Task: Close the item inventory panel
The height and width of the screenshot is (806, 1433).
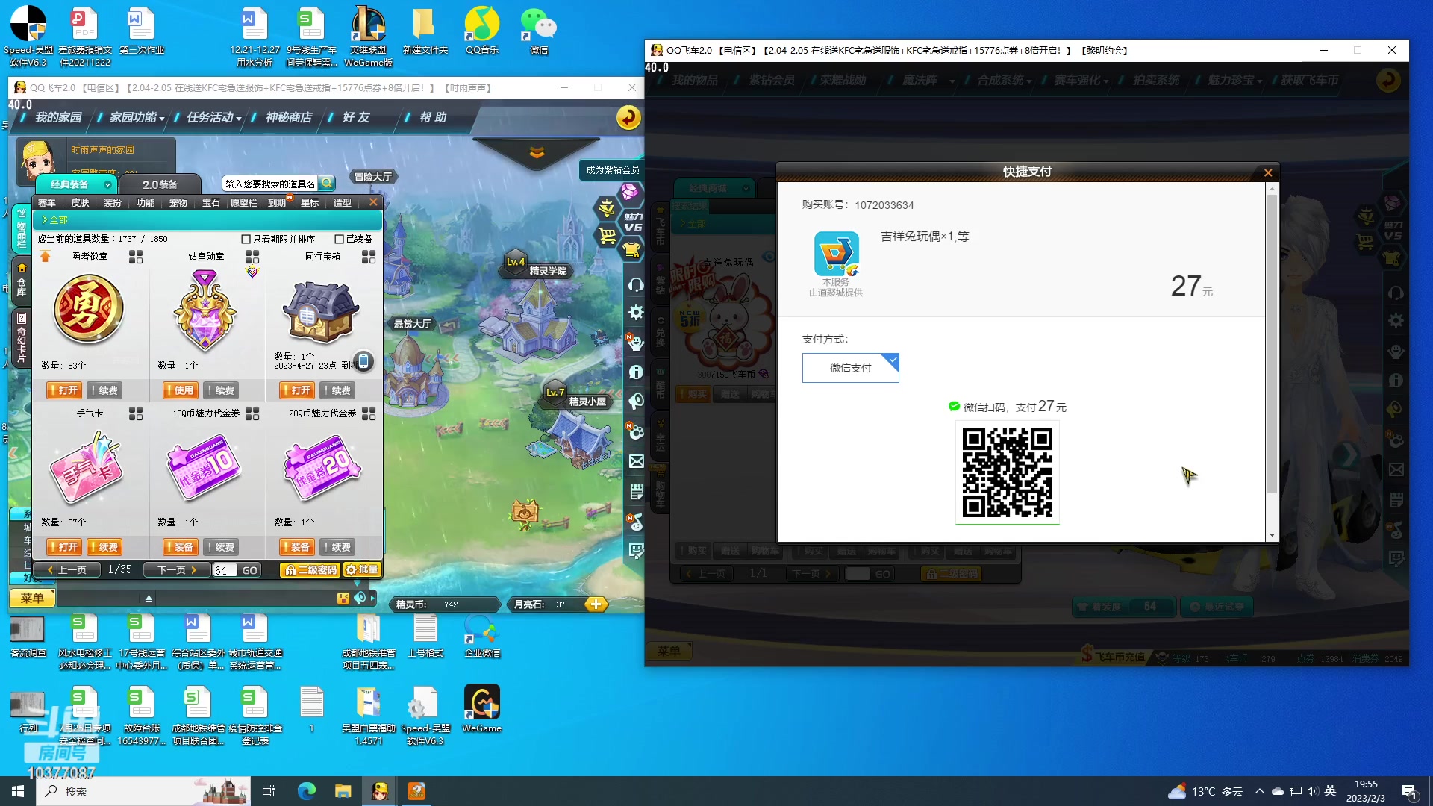Action: (x=373, y=202)
